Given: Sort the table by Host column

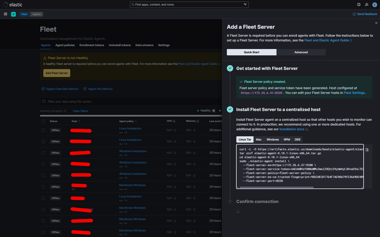Looking at the screenshot, I should coord(76,121).
